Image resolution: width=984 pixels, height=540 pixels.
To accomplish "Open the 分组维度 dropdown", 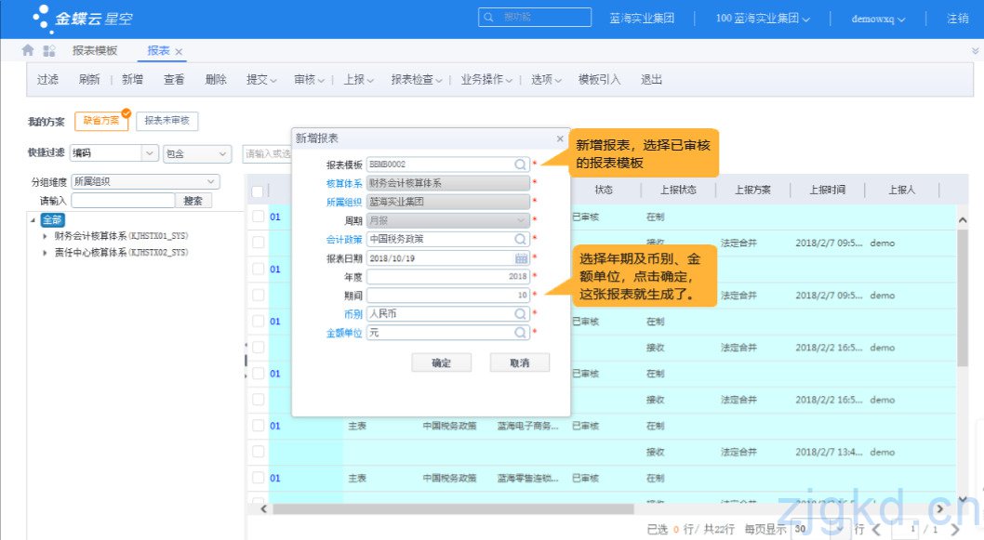I will [x=211, y=181].
